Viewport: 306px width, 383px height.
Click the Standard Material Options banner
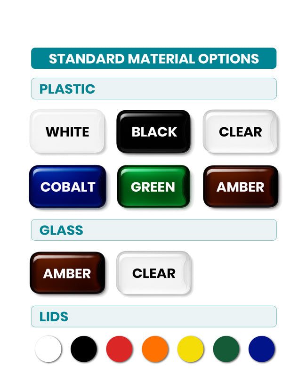153,58
